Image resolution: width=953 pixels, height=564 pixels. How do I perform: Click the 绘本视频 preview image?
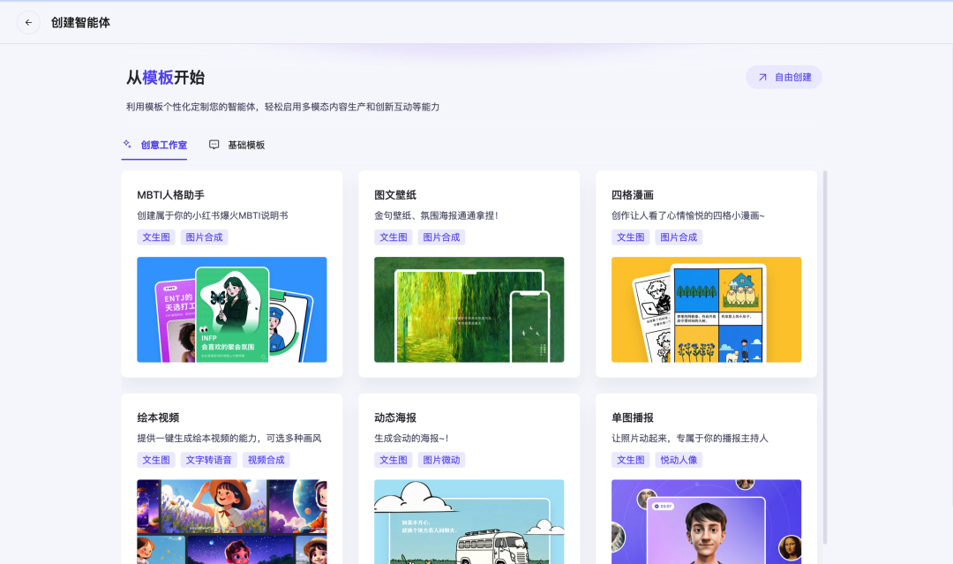tap(231, 522)
